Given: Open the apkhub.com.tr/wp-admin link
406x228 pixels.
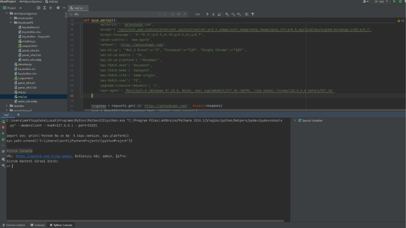Looking at the screenshot, I should [44, 156].
